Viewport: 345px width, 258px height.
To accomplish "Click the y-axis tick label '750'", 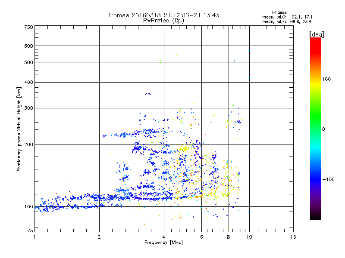I will point(28,27).
